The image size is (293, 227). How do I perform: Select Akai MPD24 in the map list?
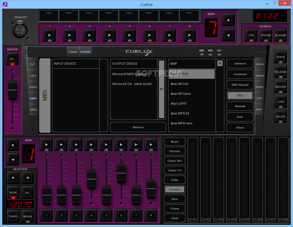coord(192,113)
